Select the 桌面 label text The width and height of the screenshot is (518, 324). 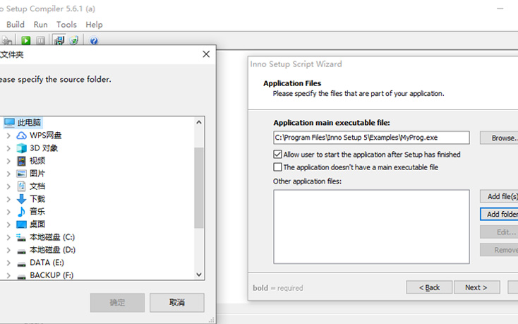click(x=37, y=224)
